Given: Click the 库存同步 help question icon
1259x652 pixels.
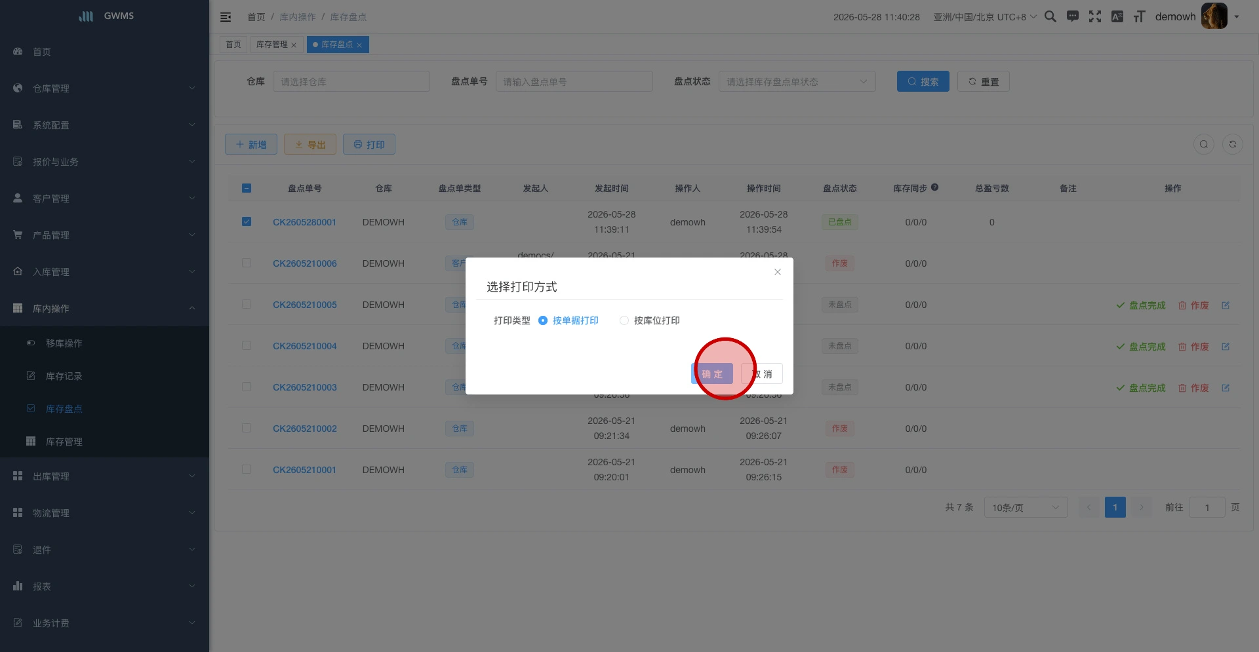Looking at the screenshot, I should pyautogui.click(x=934, y=187).
